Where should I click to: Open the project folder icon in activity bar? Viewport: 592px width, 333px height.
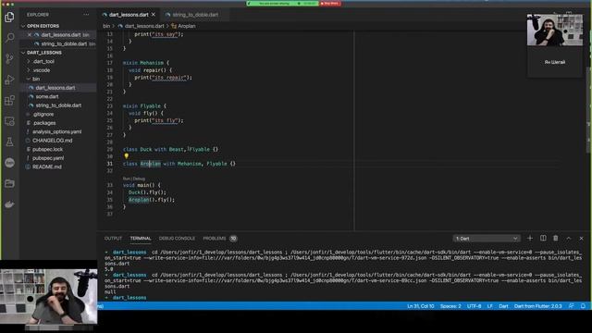point(9,183)
